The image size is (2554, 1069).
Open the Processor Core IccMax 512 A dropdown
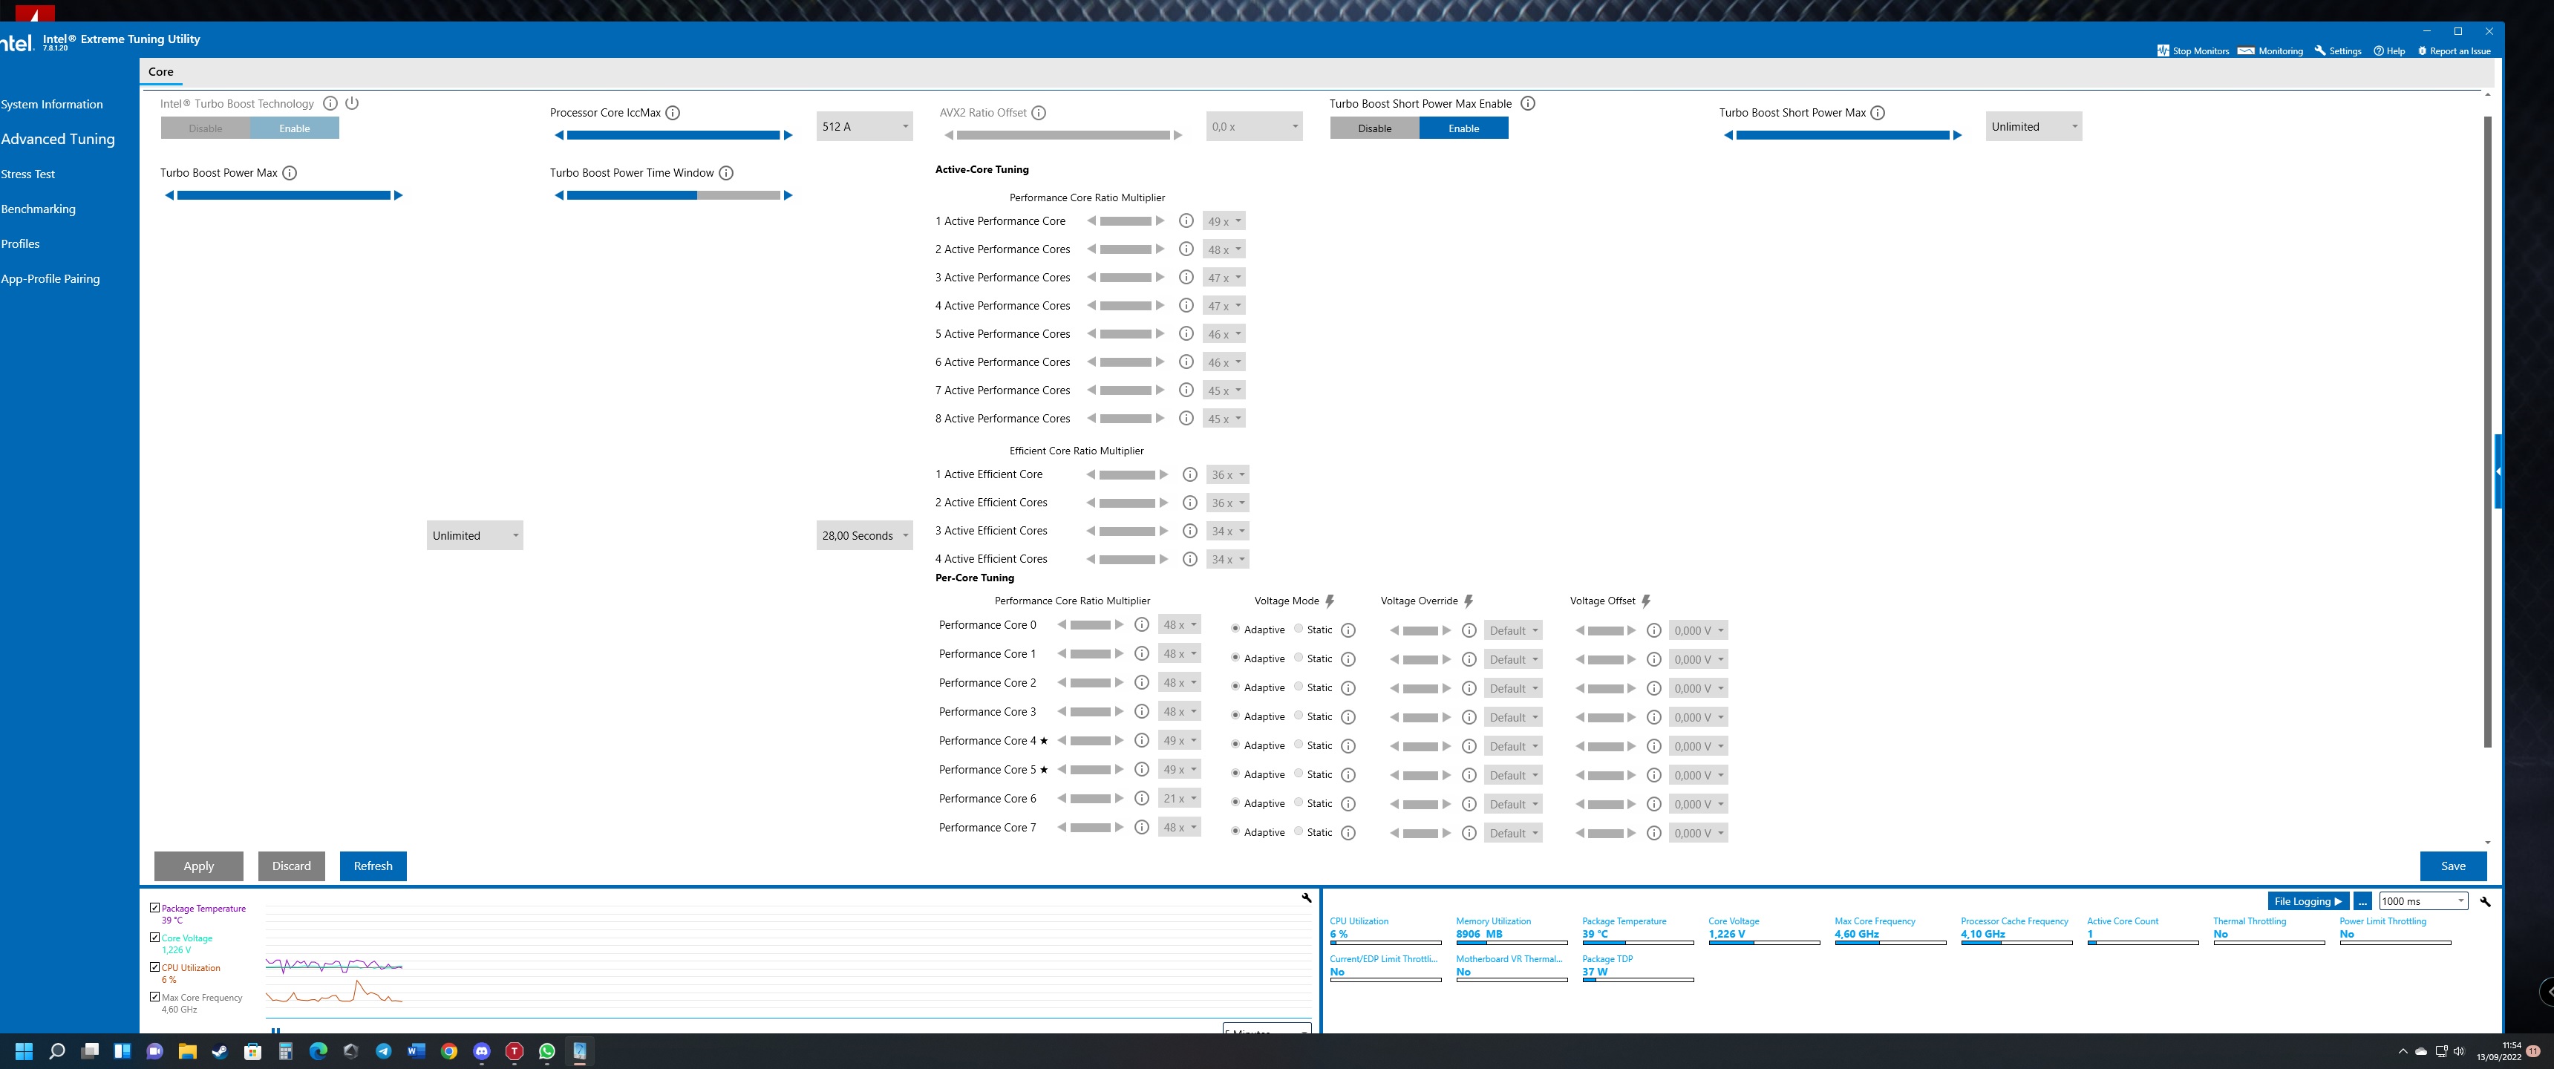(863, 127)
